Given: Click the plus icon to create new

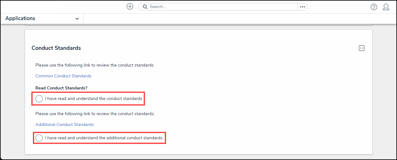Looking at the screenshot, I should [x=130, y=6].
